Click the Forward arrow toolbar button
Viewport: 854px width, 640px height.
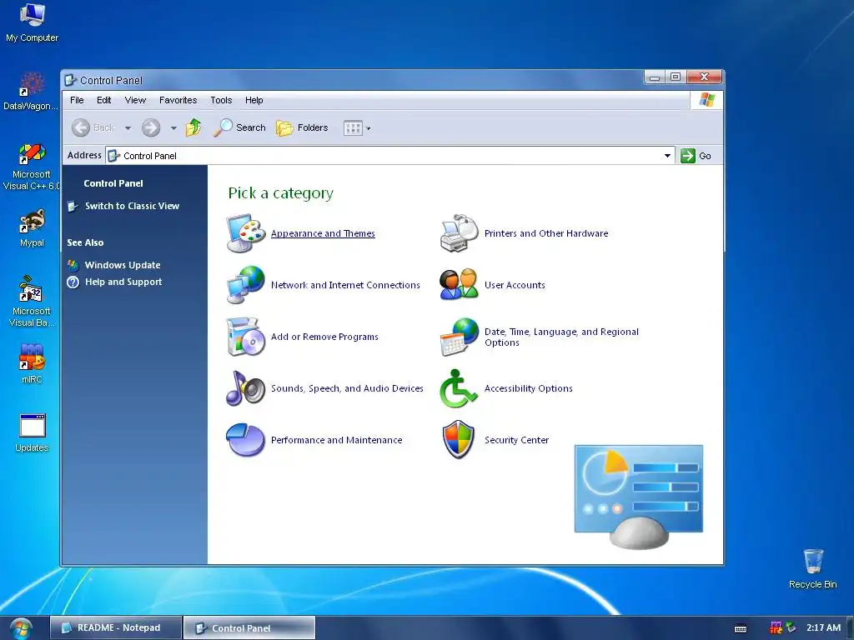[151, 127]
